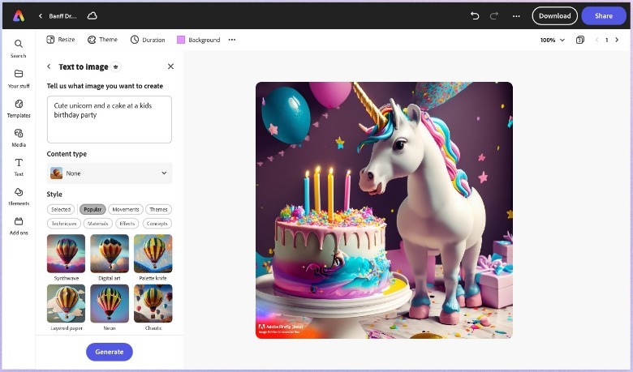Open toolbar more options ellipsis
Image resolution: width=633 pixels, height=372 pixels.
232,40
